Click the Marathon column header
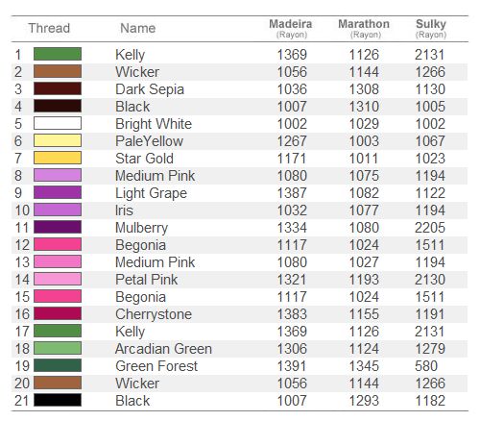The width and height of the screenshot is (480, 421). (x=364, y=28)
